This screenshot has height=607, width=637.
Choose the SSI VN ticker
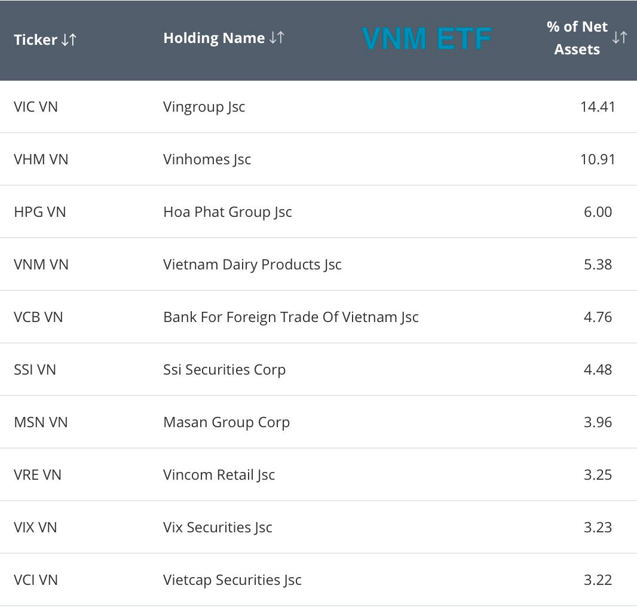click(x=35, y=370)
